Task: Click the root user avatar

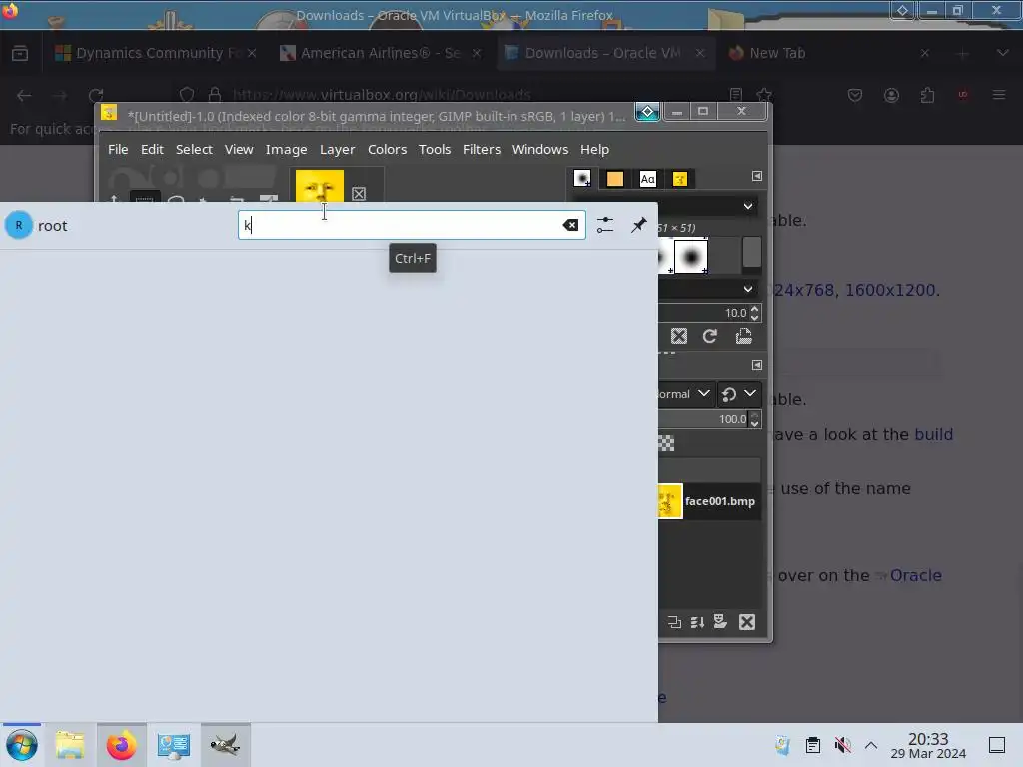Action: (19, 225)
